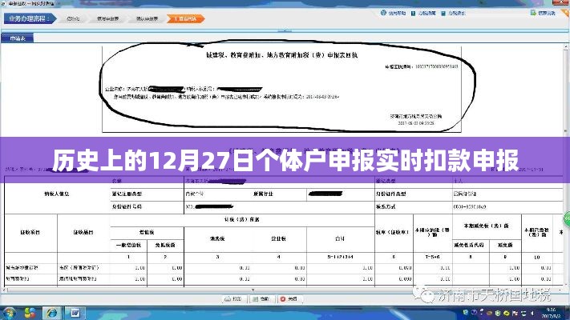Screen dimensions: 570x320
Task: Click the middle button between print and close
Action: point(261,299)
